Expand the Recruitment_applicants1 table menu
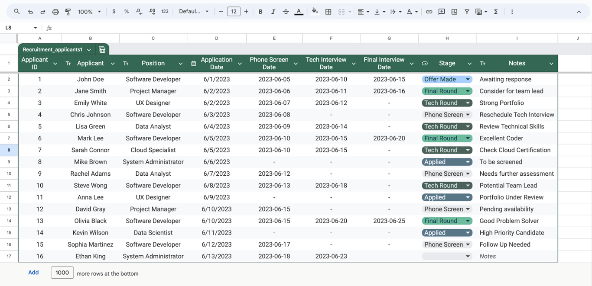Viewport: 592px width, 286px height. pos(89,50)
